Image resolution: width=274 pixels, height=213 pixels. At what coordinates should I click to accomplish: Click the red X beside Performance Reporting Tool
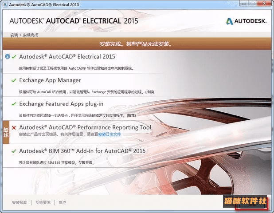coord(14,128)
